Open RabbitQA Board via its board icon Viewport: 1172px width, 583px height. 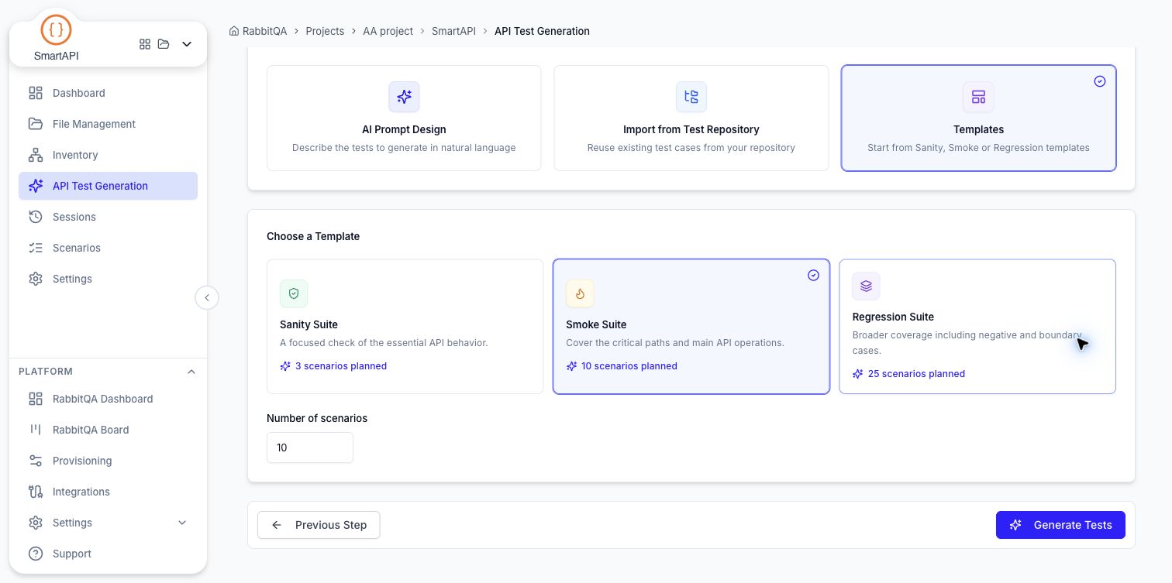pyautogui.click(x=36, y=430)
